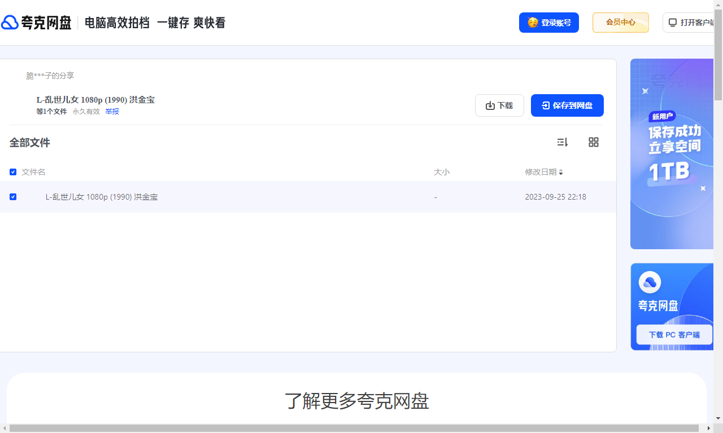Click the vertical scrollbar thumb

coord(718,55)
